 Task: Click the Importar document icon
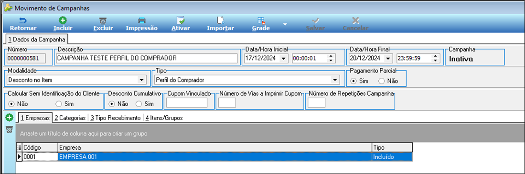tap(220, 20)
